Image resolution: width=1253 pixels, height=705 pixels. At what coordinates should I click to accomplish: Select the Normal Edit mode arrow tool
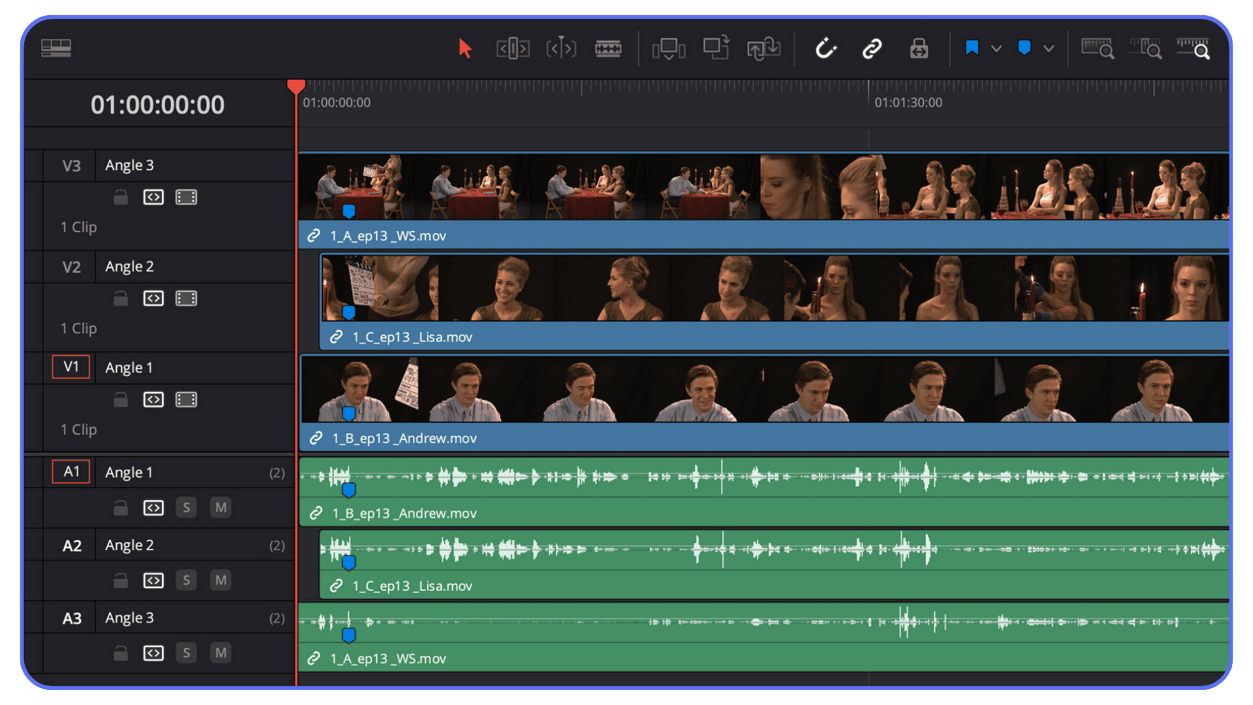coord(465,48)
